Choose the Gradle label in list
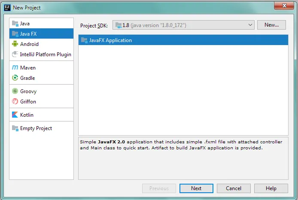298x200 pixels. 27,78
